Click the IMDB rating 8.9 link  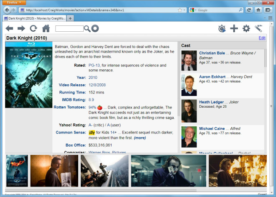tap(91, 100)
